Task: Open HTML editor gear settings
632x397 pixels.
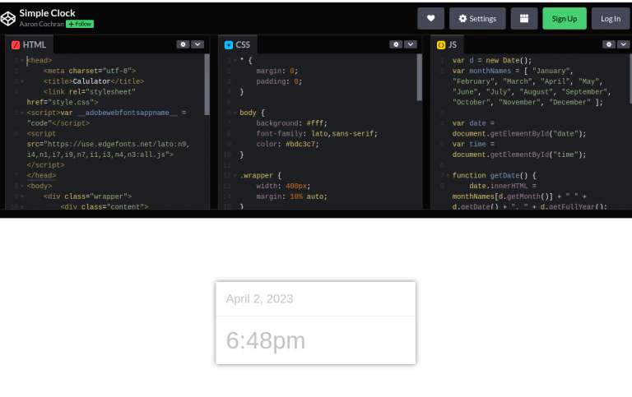Action: pyautogui.click(x=183, y=44)
